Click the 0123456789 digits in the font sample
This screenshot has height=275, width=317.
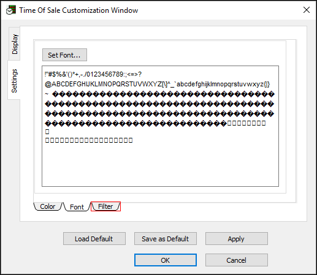105,74
